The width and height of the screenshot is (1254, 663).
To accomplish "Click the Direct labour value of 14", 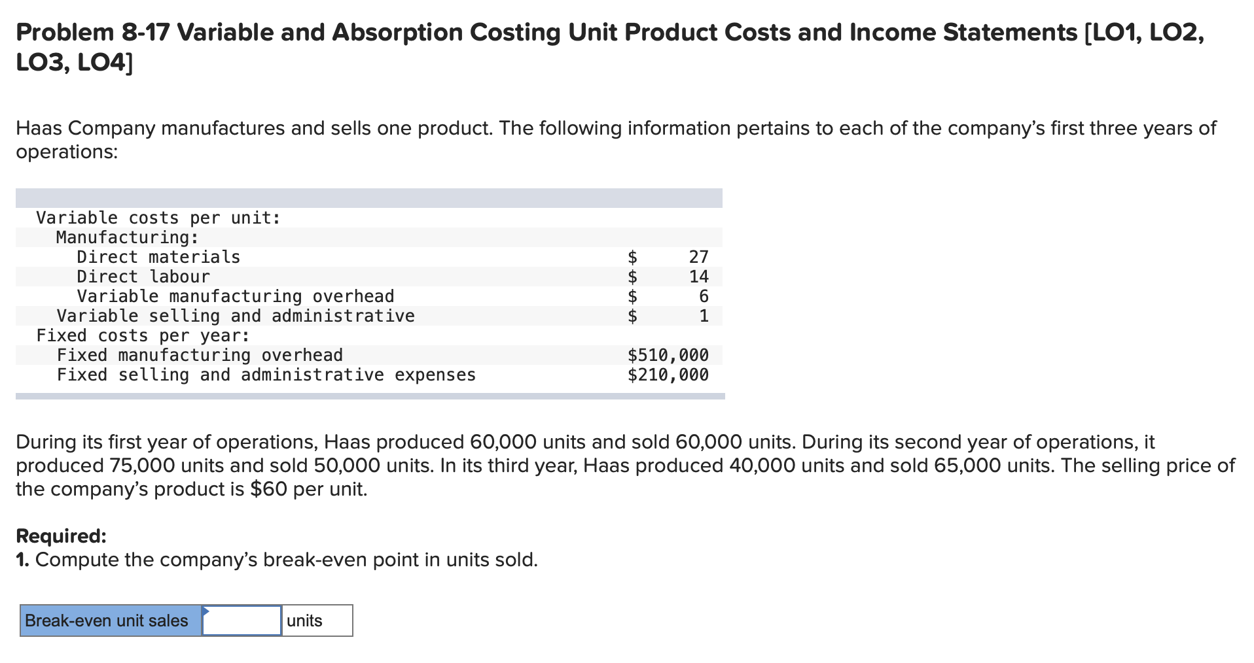I will 700,277.
